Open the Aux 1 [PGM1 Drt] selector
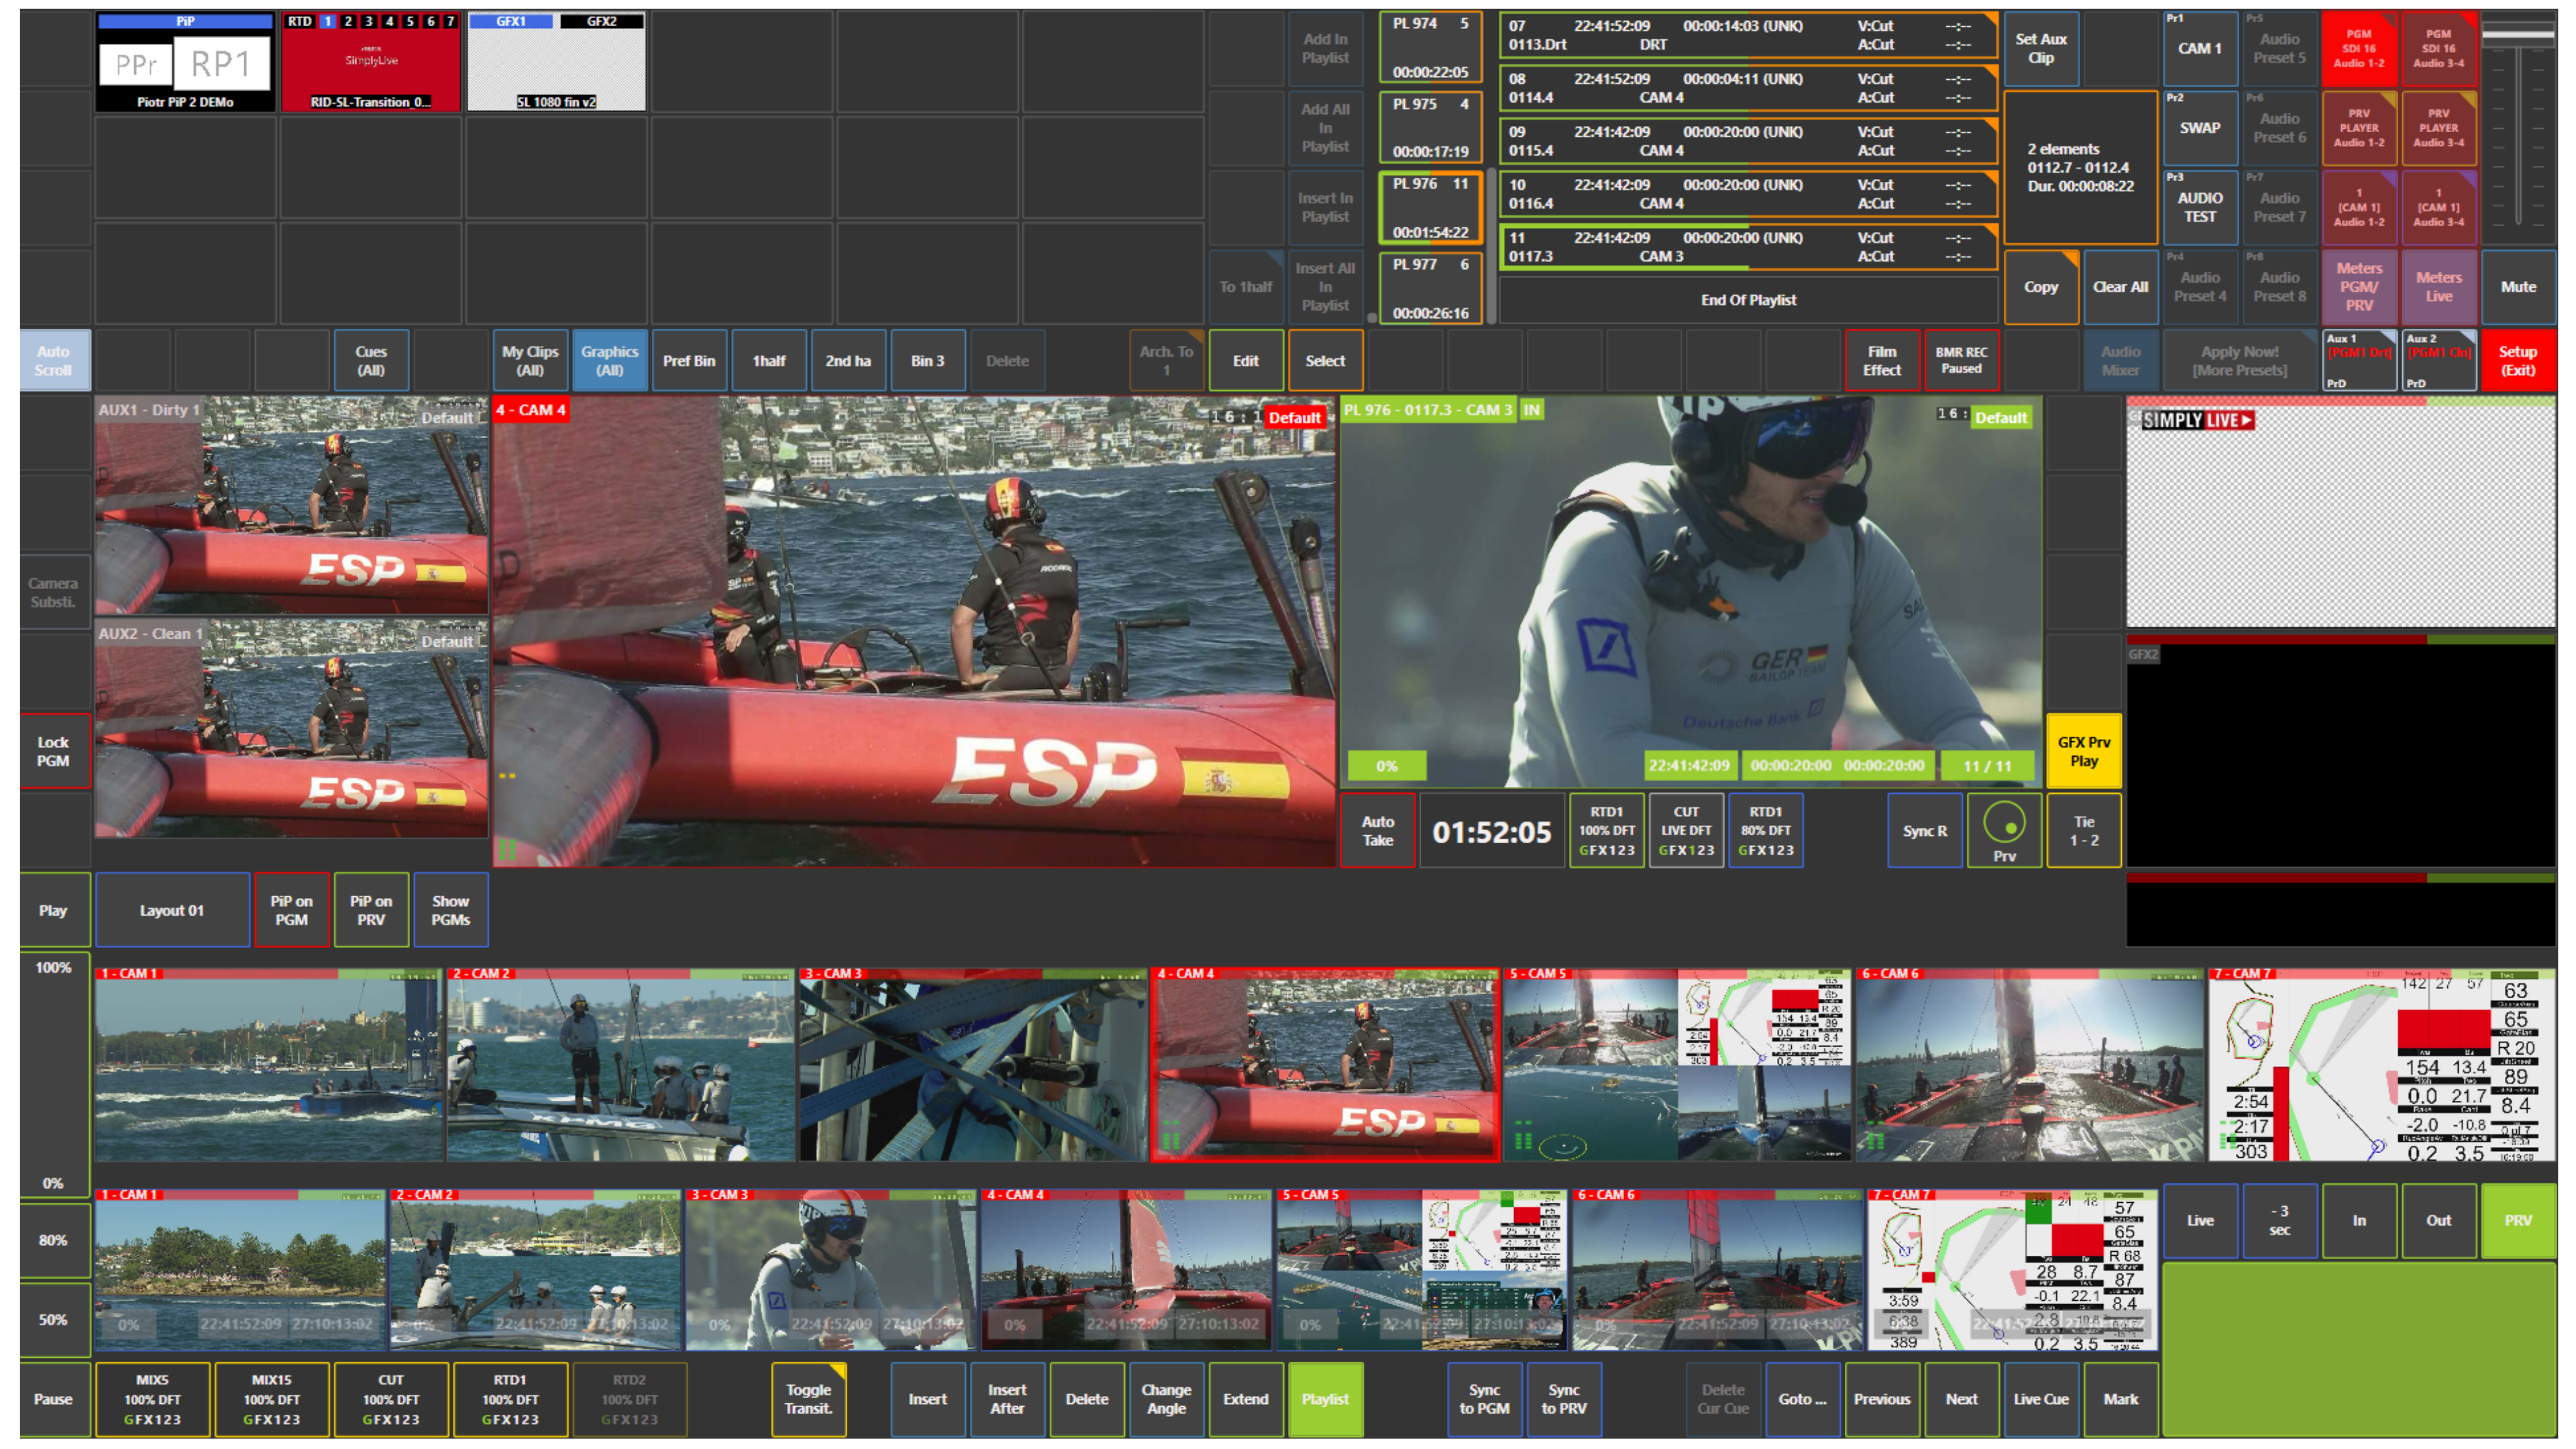 point(2359,360)
